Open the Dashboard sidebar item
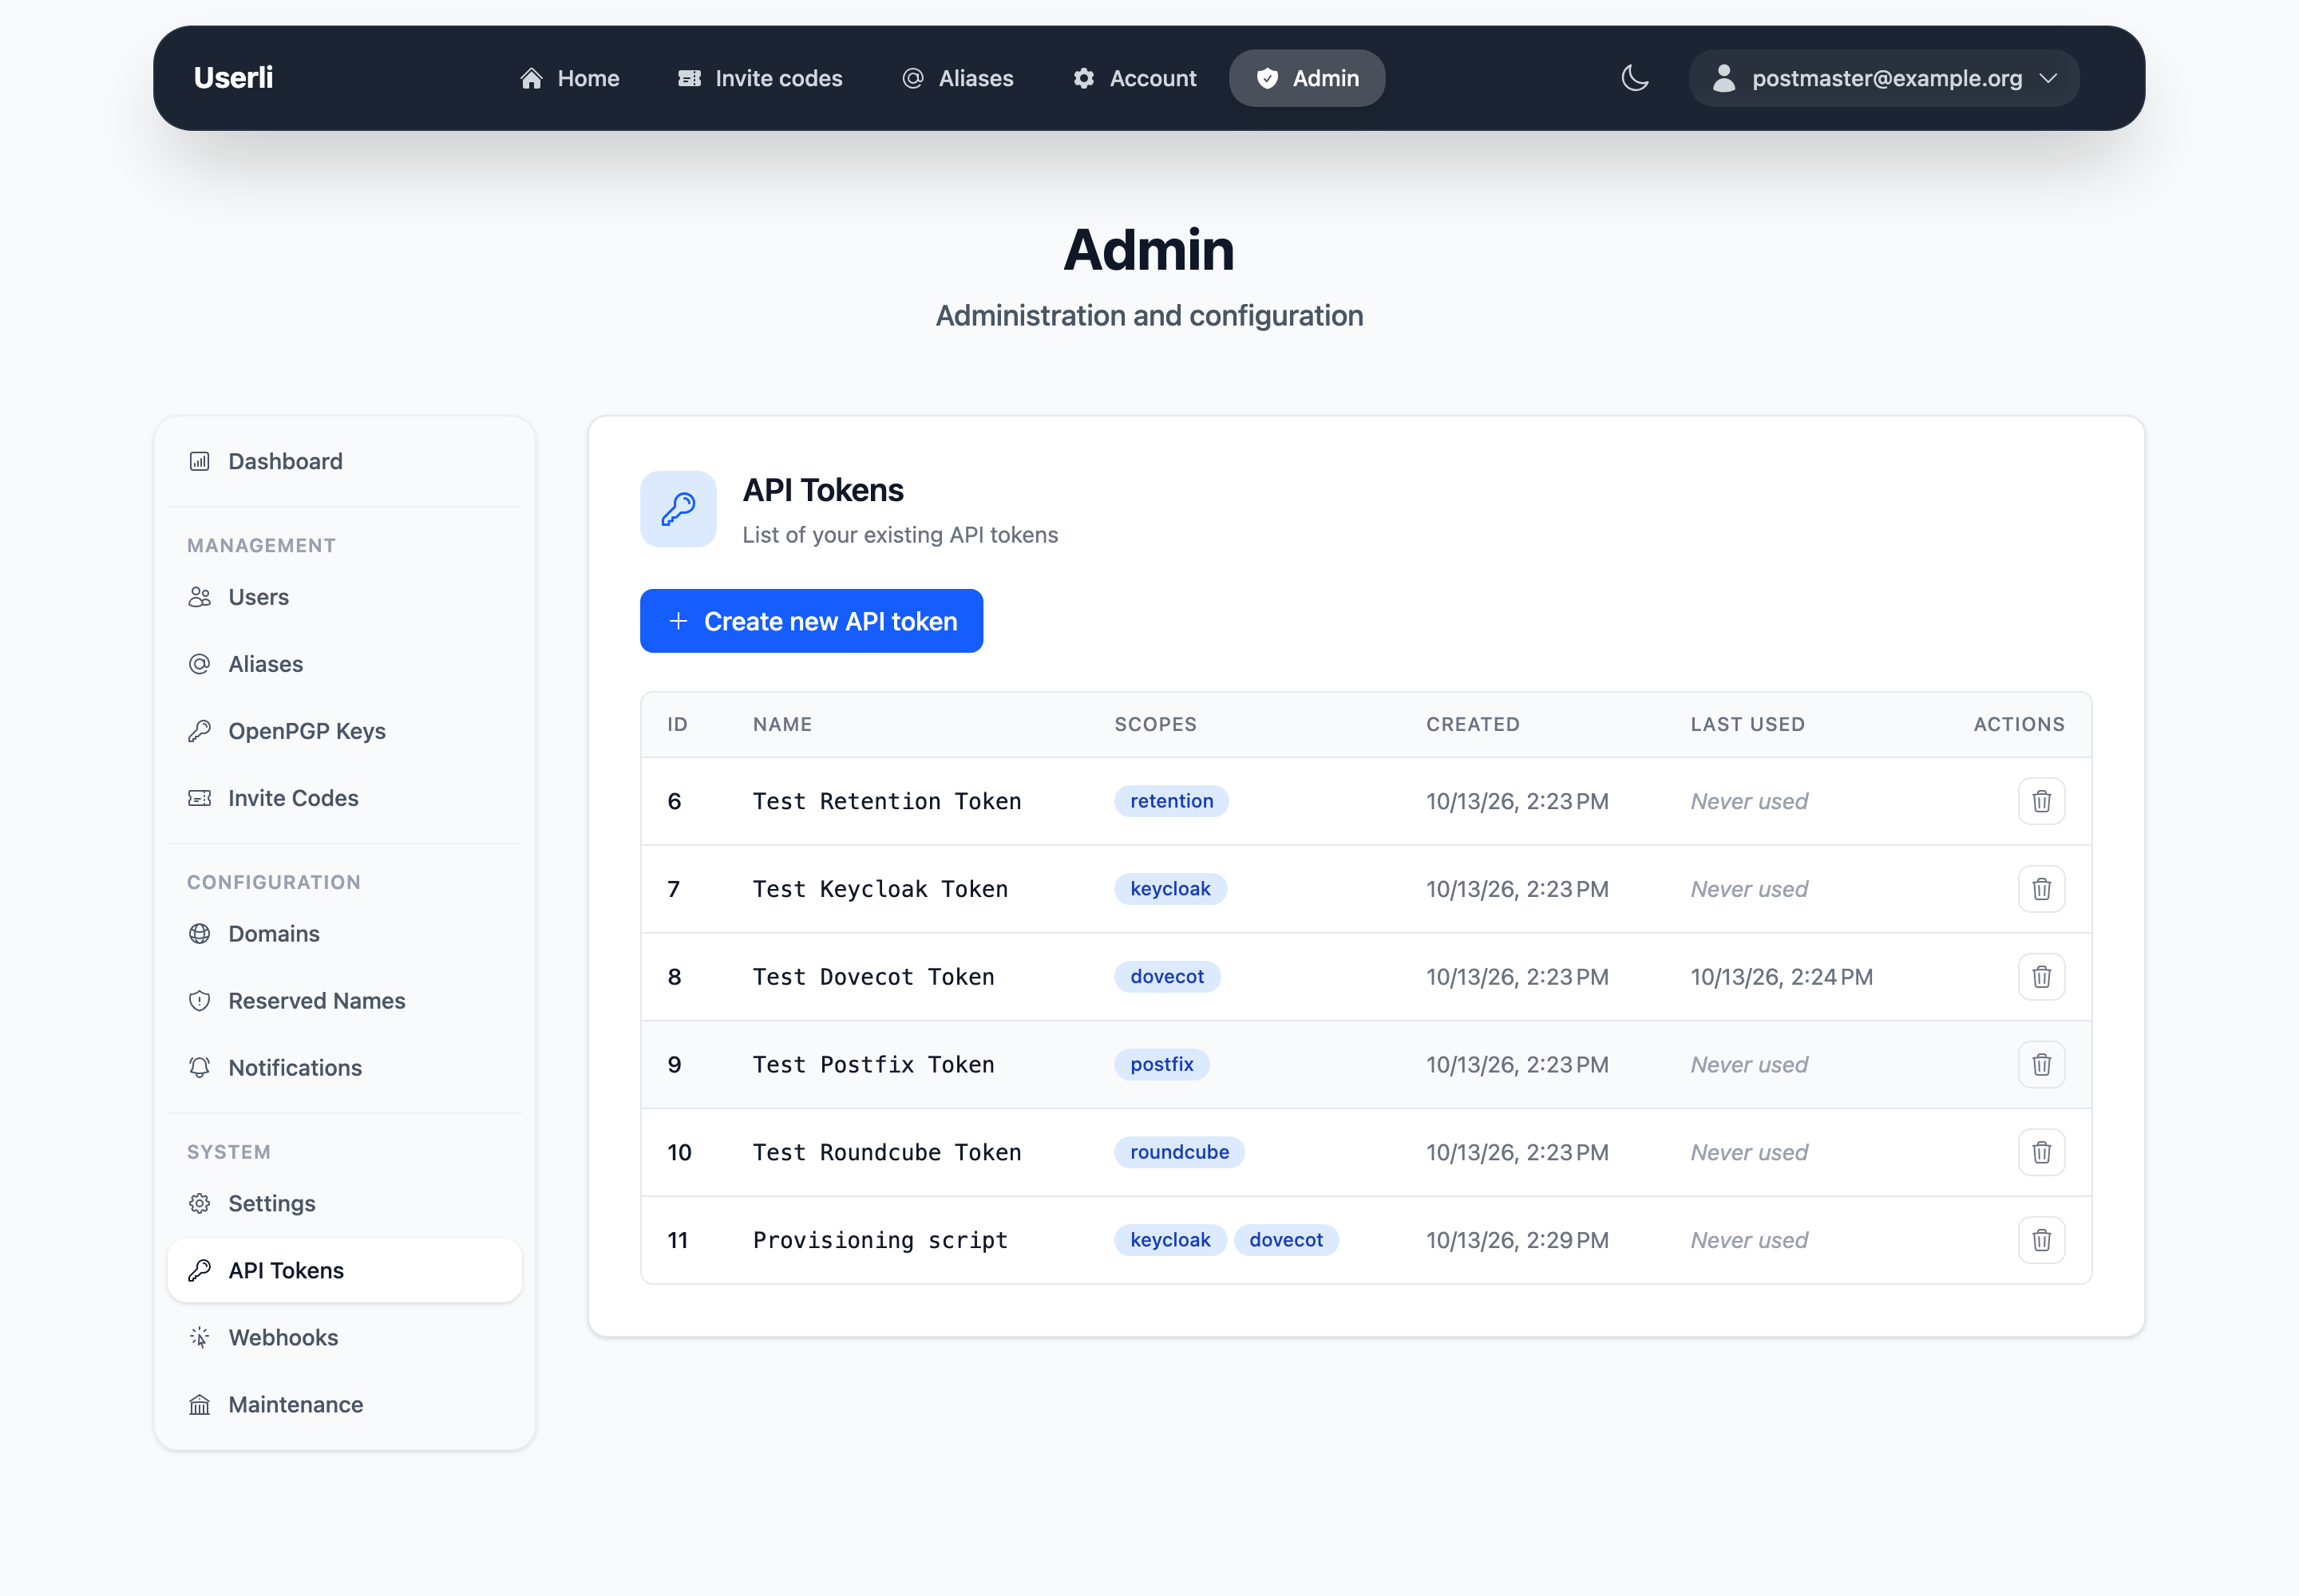Screen dimensions: 2299x1596 [345, 461]
